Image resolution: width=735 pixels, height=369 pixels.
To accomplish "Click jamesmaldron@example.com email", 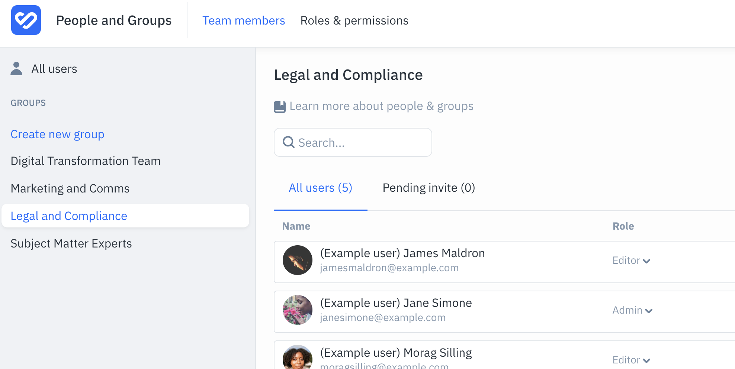I will 389,268.
